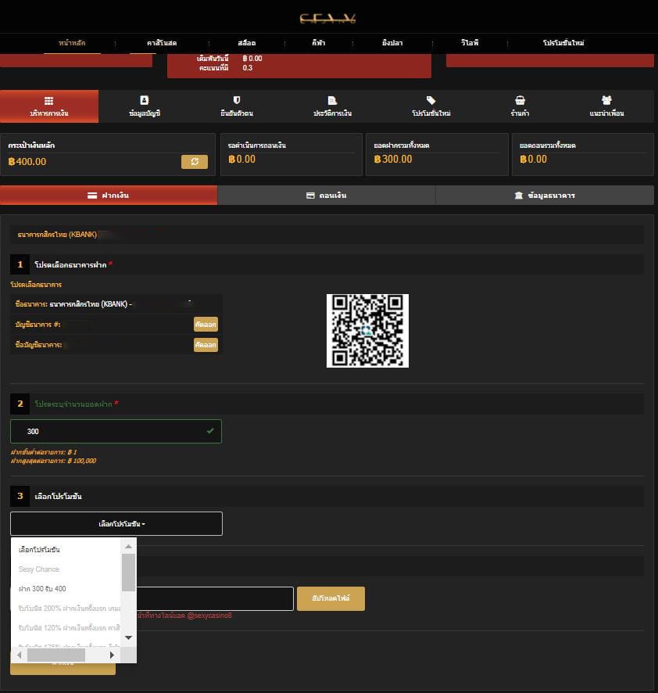Click the promotion list vertical scrollbar thumb
The image size is (658, 693).
128,573
